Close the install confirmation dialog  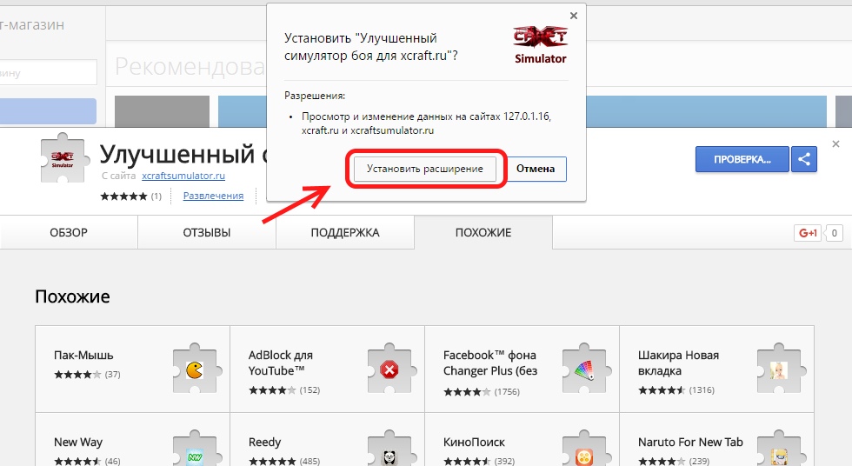pos(573,16)
